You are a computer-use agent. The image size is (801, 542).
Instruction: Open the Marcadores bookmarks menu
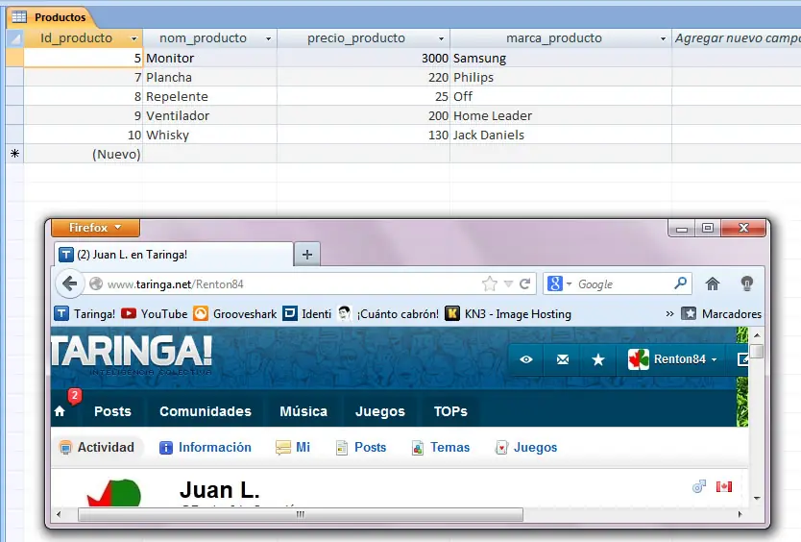point(721,313)
